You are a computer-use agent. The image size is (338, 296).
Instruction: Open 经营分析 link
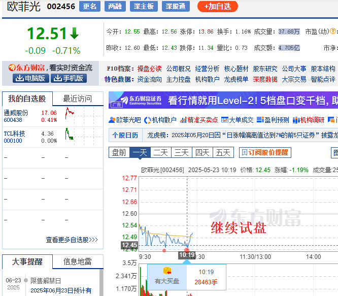pos(207,69)
